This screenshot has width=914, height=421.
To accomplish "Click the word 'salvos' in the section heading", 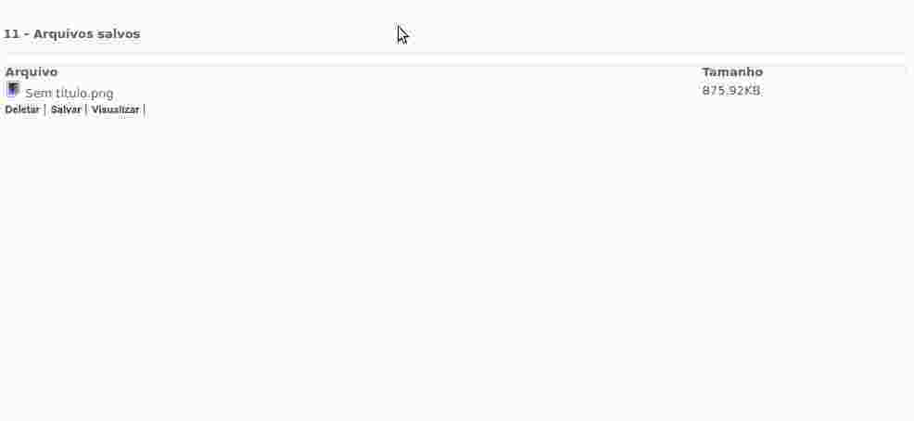I will pyautogui.click(x=120, y=33).
